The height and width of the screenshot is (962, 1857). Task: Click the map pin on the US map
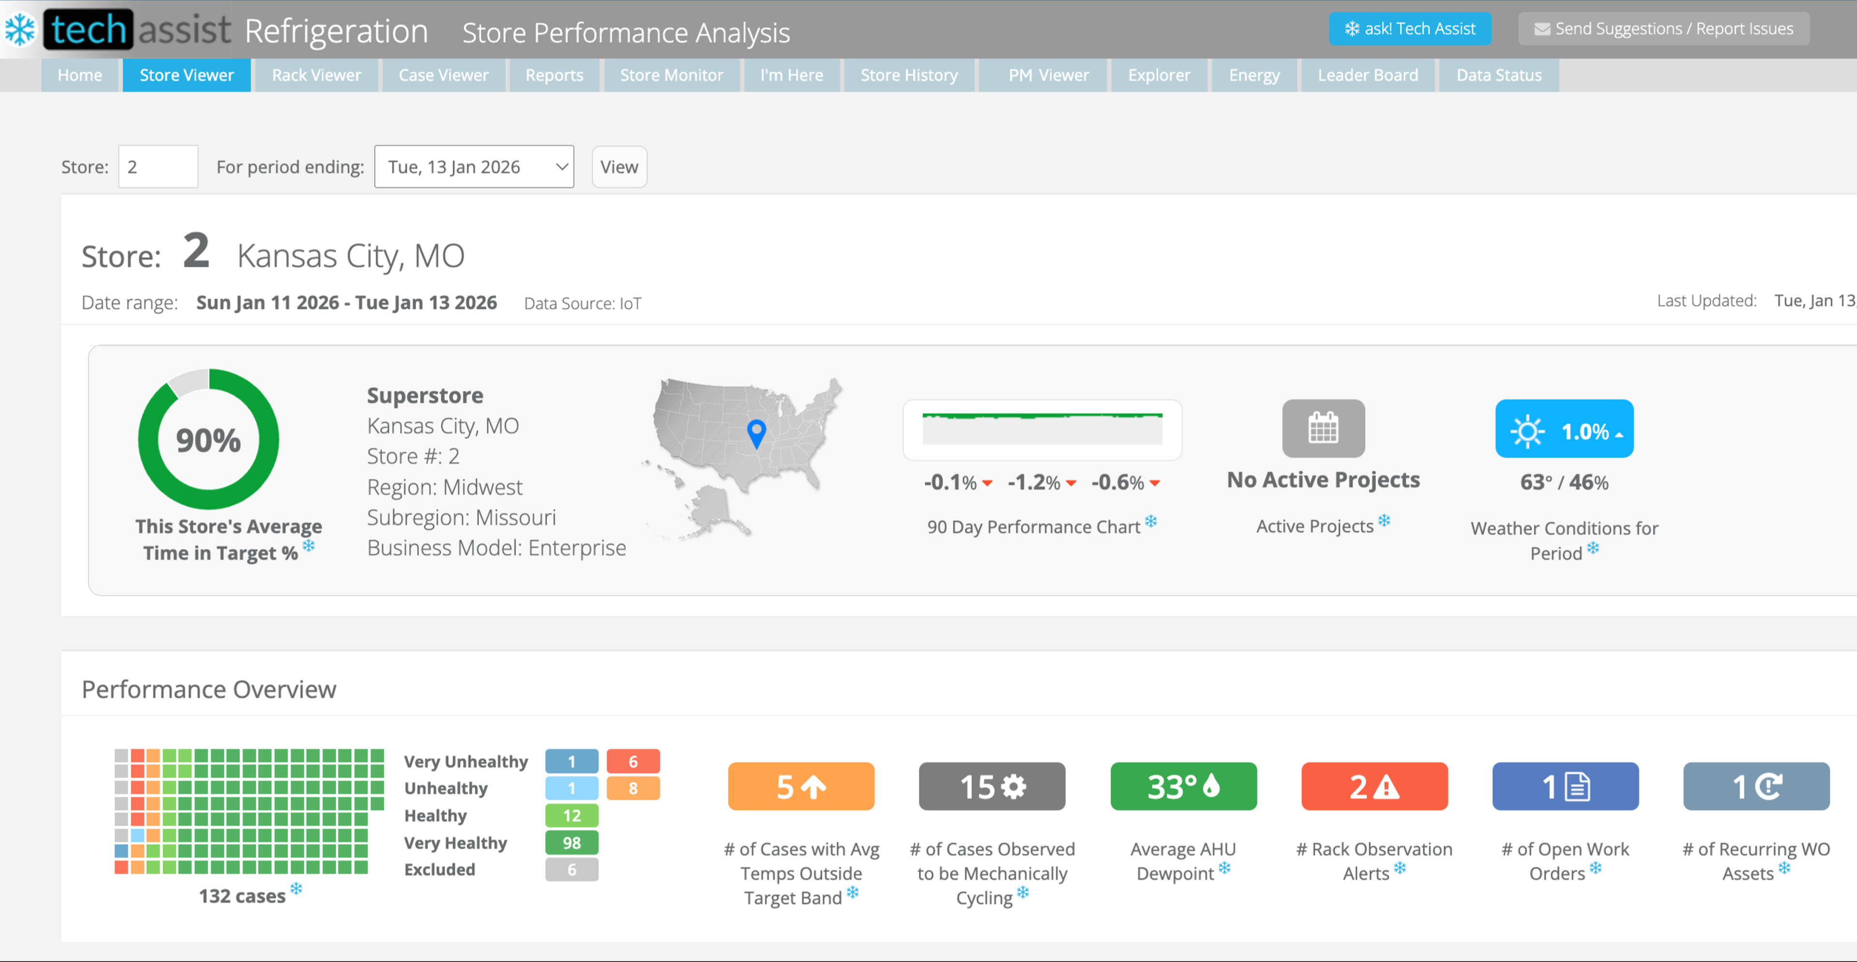755,432
